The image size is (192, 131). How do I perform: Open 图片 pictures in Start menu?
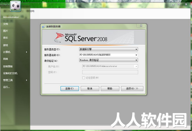6,31
